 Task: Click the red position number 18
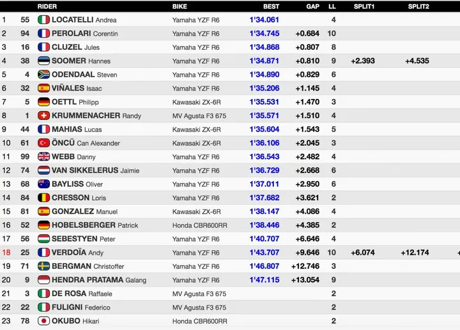(x=6, y=252)
